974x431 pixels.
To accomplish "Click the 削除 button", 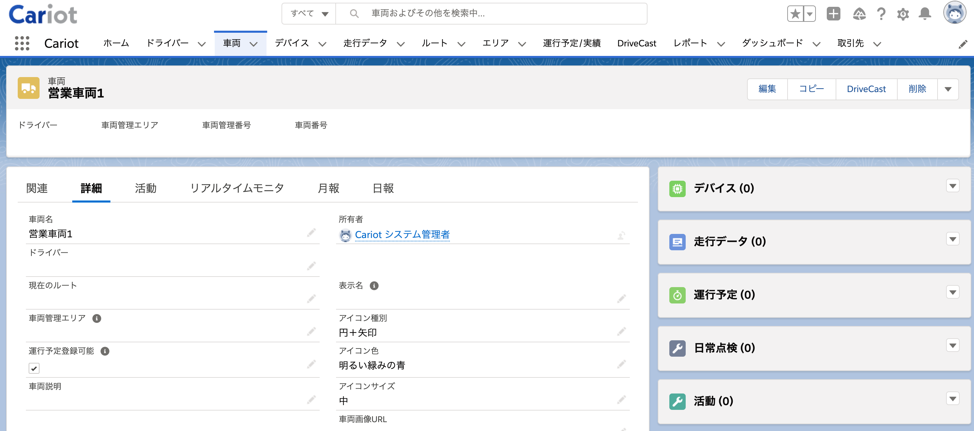I will 917,89.
